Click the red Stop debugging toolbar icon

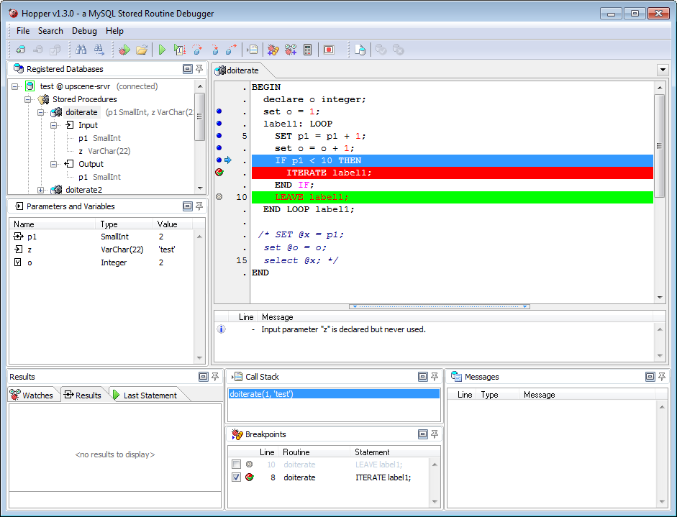[329, 50]
